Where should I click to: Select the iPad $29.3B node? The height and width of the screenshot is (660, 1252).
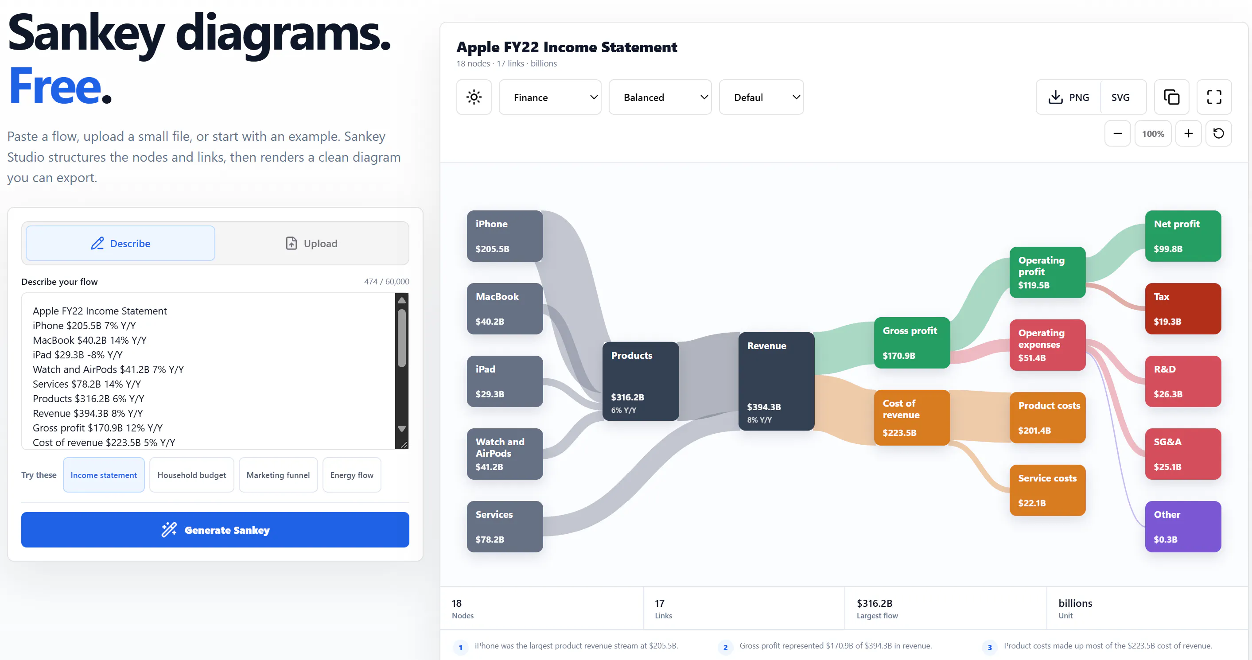point(505,381)
